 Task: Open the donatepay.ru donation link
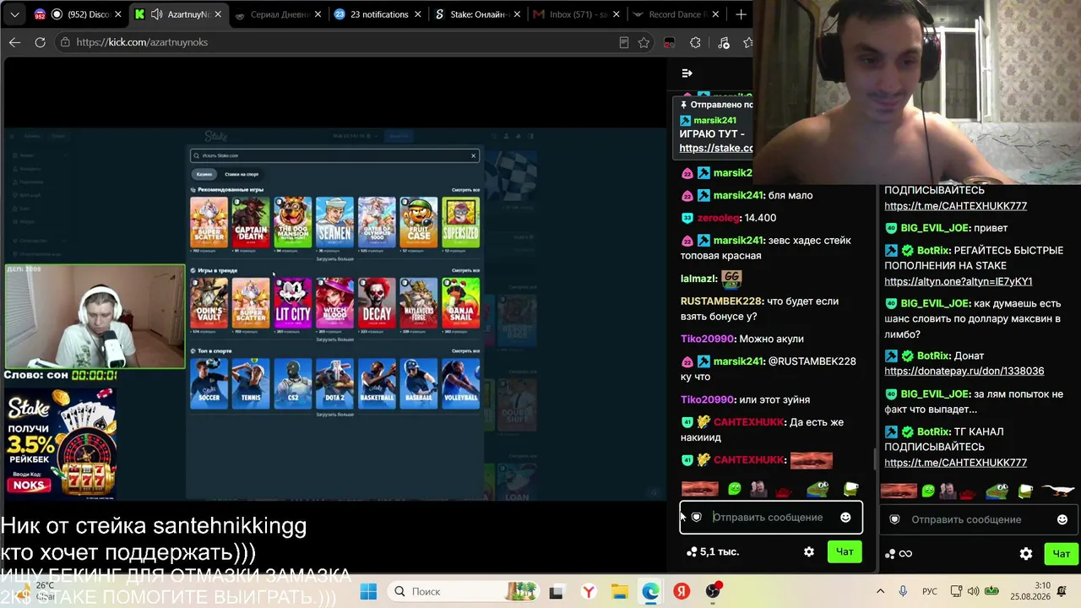click(x=964, y=371)
